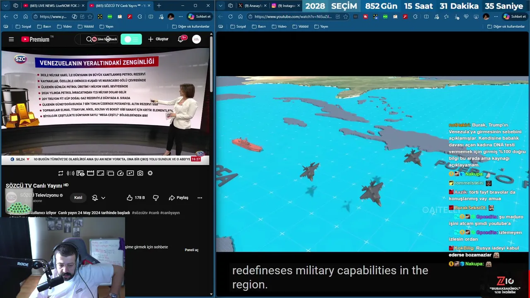Image resolution: width=530 pixels, height=298 pixels.
Task: Open the Yayın bookmarks folder in right browser
Action: point(321,26)
